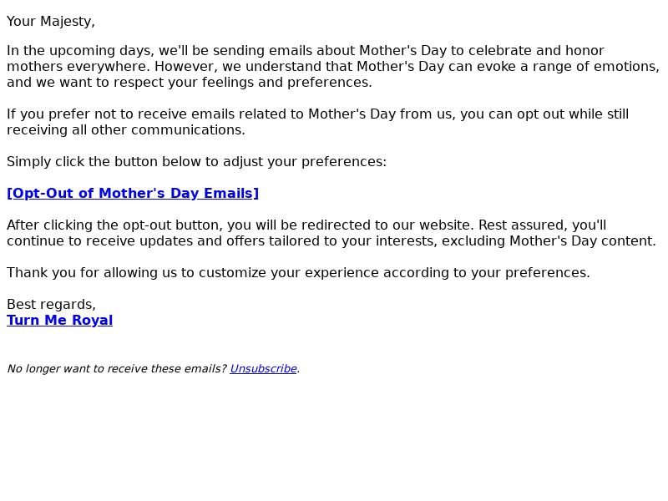The image size is (668, 501).
Task: Open the Turn Me Royal signature link
Action: [59, 321]
